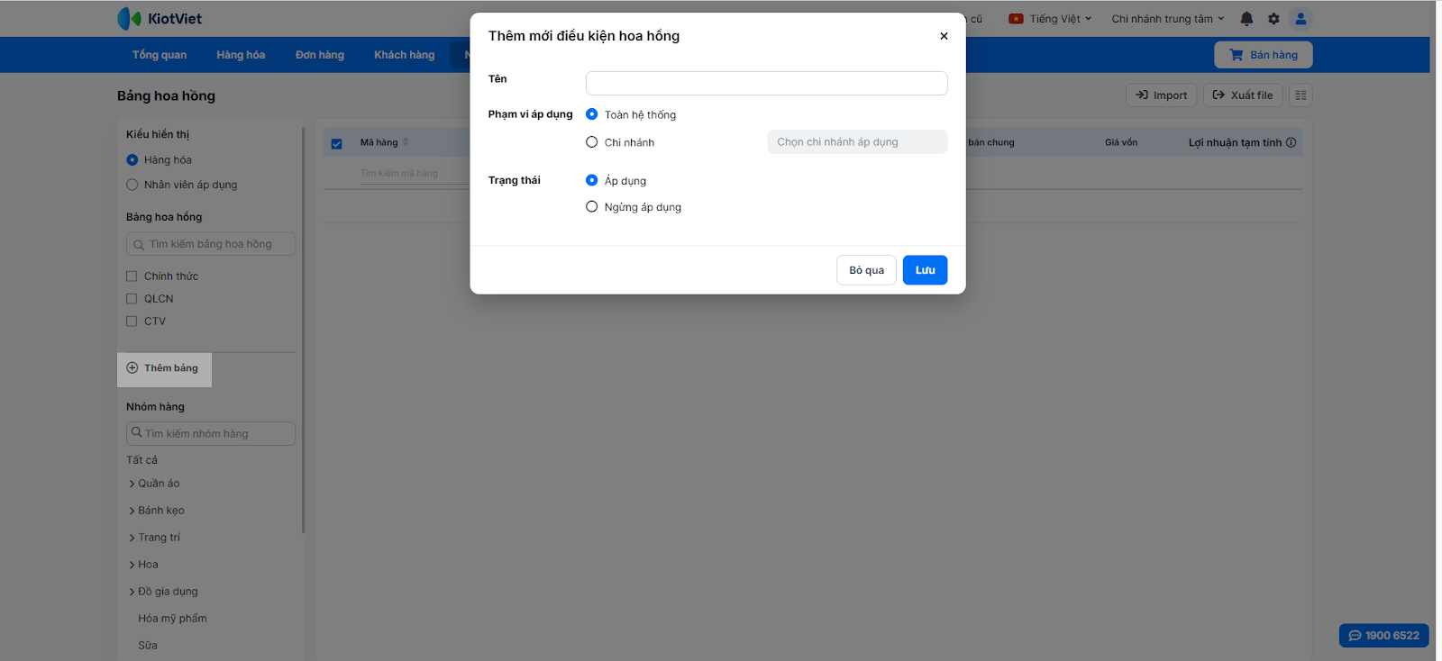Go to the Tổng quan menu

coord(160,55)
